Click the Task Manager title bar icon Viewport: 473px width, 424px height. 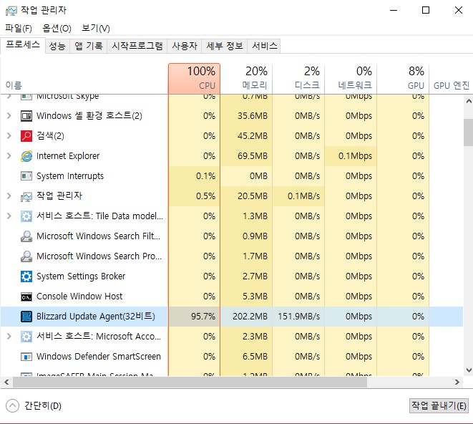11,11
